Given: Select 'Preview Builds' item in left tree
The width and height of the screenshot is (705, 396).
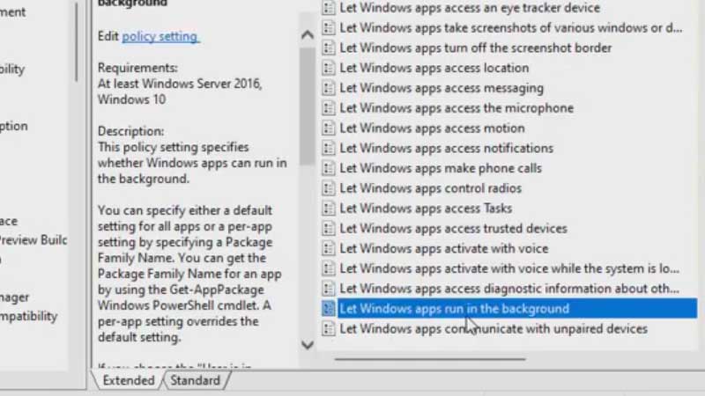Looking at the screenshot, I should point(33,240).
